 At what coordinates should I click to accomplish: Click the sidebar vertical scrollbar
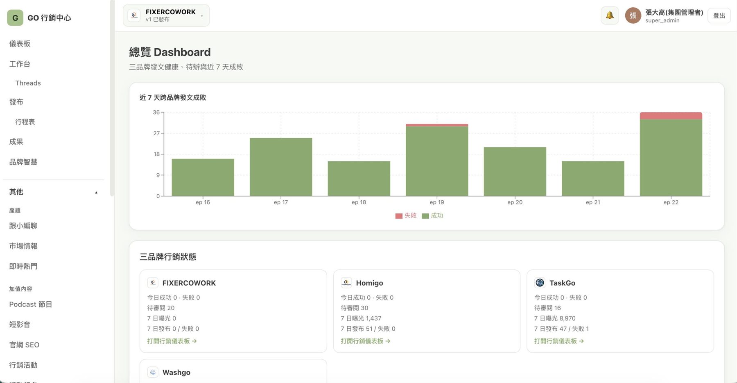tap(112, 98)
